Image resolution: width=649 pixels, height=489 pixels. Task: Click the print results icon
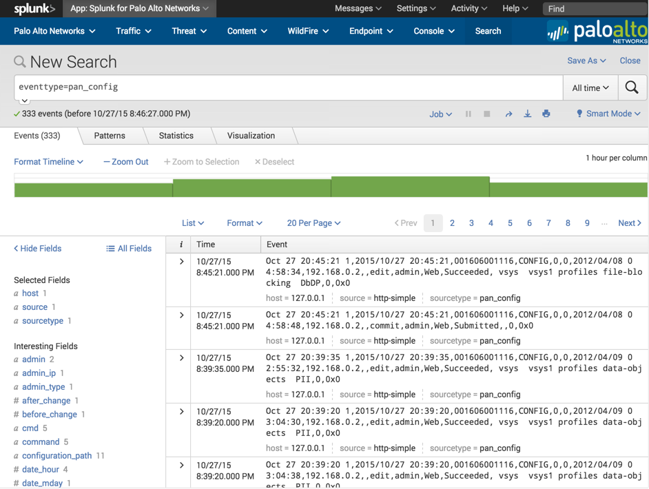coord(546,114)
